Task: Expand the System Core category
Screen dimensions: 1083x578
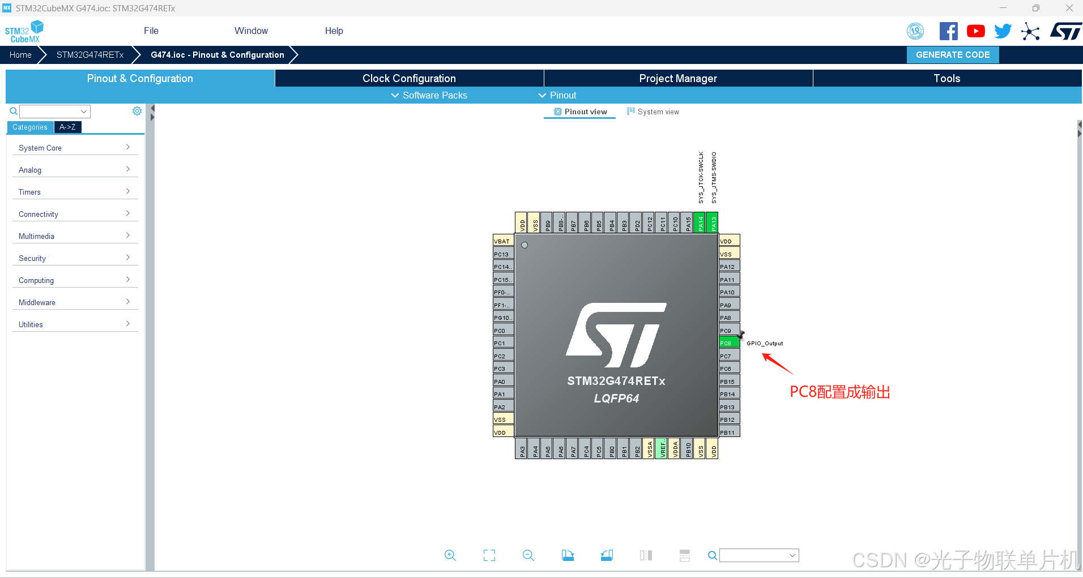Action: pos(75,148)
